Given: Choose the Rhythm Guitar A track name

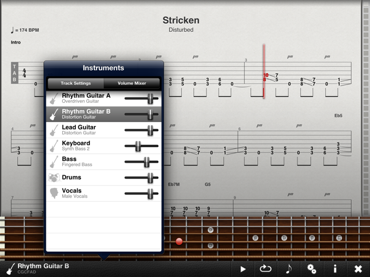Looking at the screenshot, I should [x=86, y=96].
